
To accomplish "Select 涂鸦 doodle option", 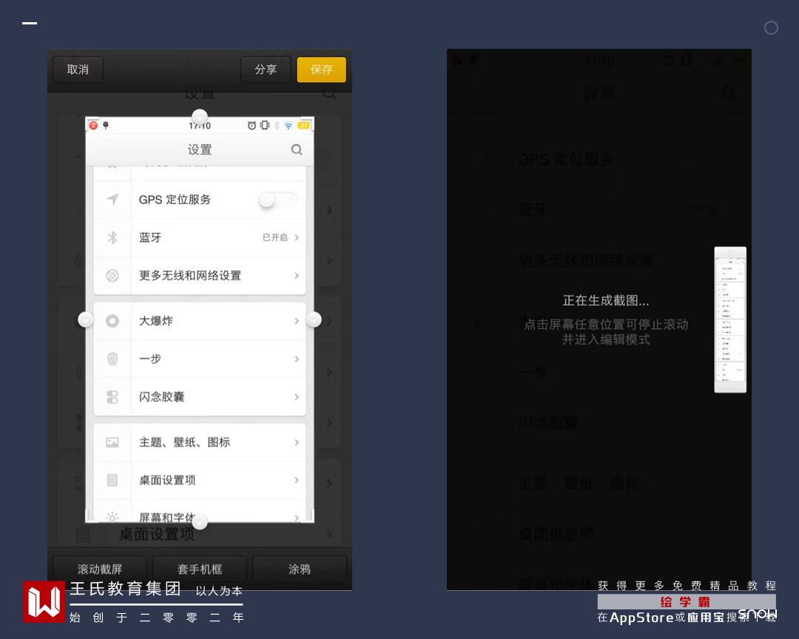I will coord(300,569).
